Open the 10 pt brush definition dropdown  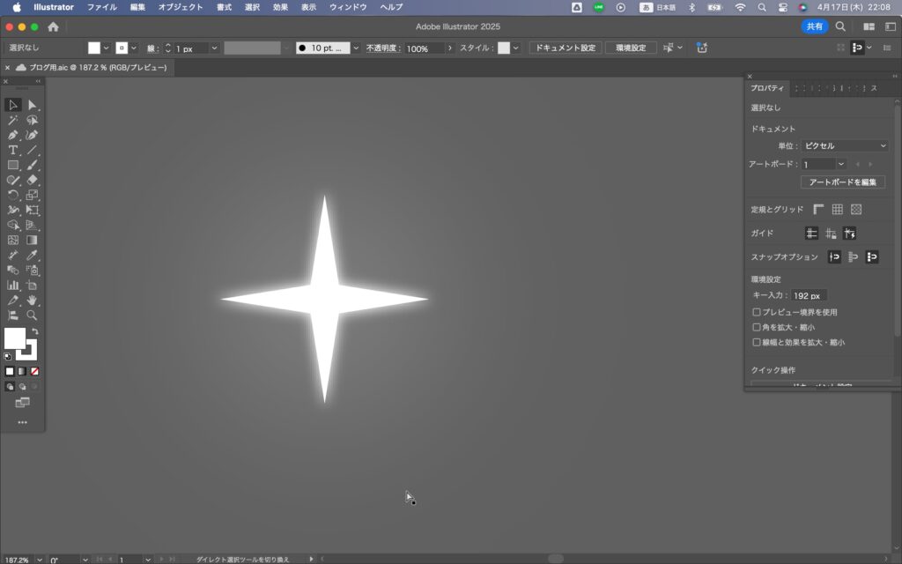[356, 48]
